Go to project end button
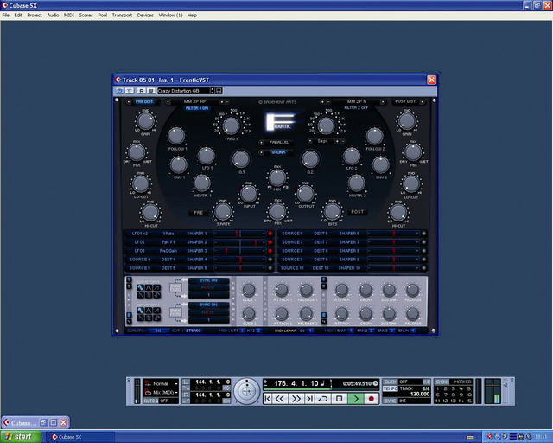This screenshot has width=553, height=443. click(309, 399)
